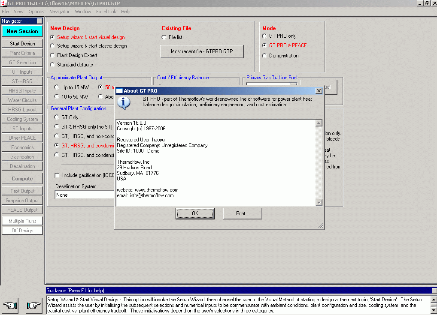This screenshot has width=437, height=315.
Task: Click the Start Design navigator button
Action: pyautogui.click(x=22, y=44)
